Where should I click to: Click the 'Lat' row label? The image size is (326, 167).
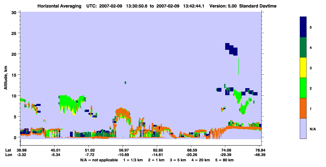click(8, 150)
